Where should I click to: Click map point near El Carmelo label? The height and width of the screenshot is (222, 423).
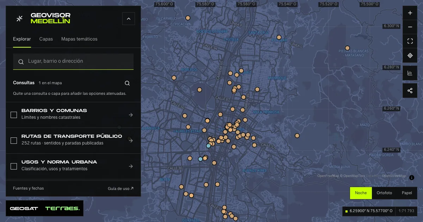[x=188, y=18]
